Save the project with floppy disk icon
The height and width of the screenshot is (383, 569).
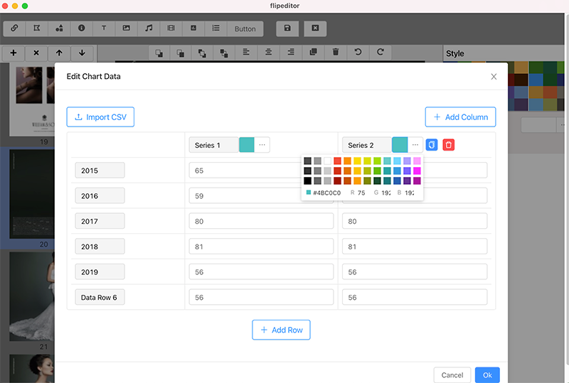coord(287,28)
